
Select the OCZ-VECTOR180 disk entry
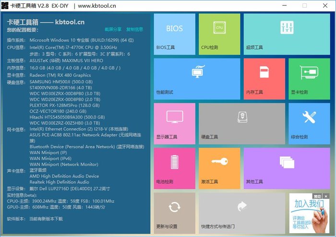click(x=58, y=111)
